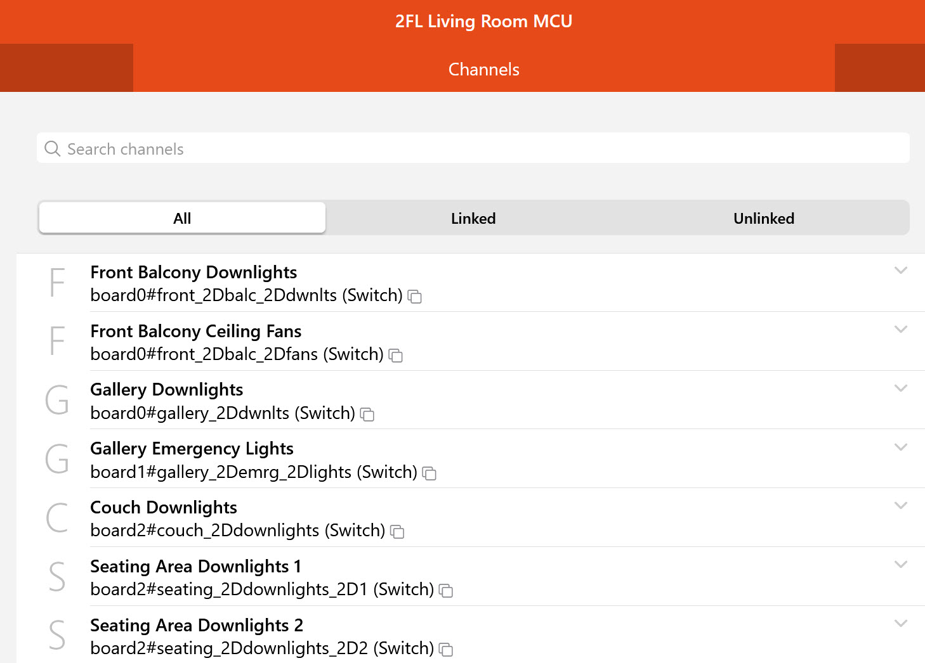Click the F avatar of Front Balcony Ceiling Fans
The height and width of the screenshot is (663, 925).
tap(57, 341)
